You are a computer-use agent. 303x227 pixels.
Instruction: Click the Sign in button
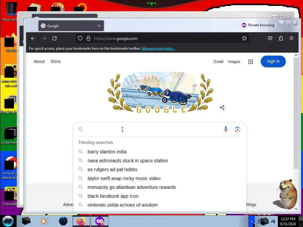(273, 61)
